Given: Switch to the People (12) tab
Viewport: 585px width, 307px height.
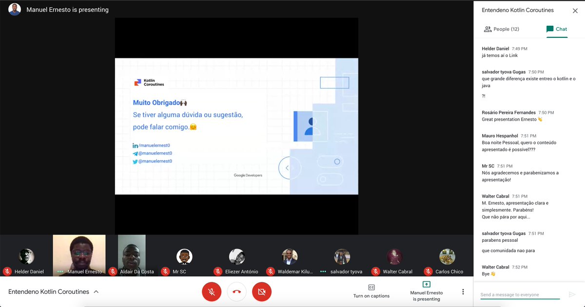Looking at the screenshot, I should pyautogui.click(x=502, y=29).
